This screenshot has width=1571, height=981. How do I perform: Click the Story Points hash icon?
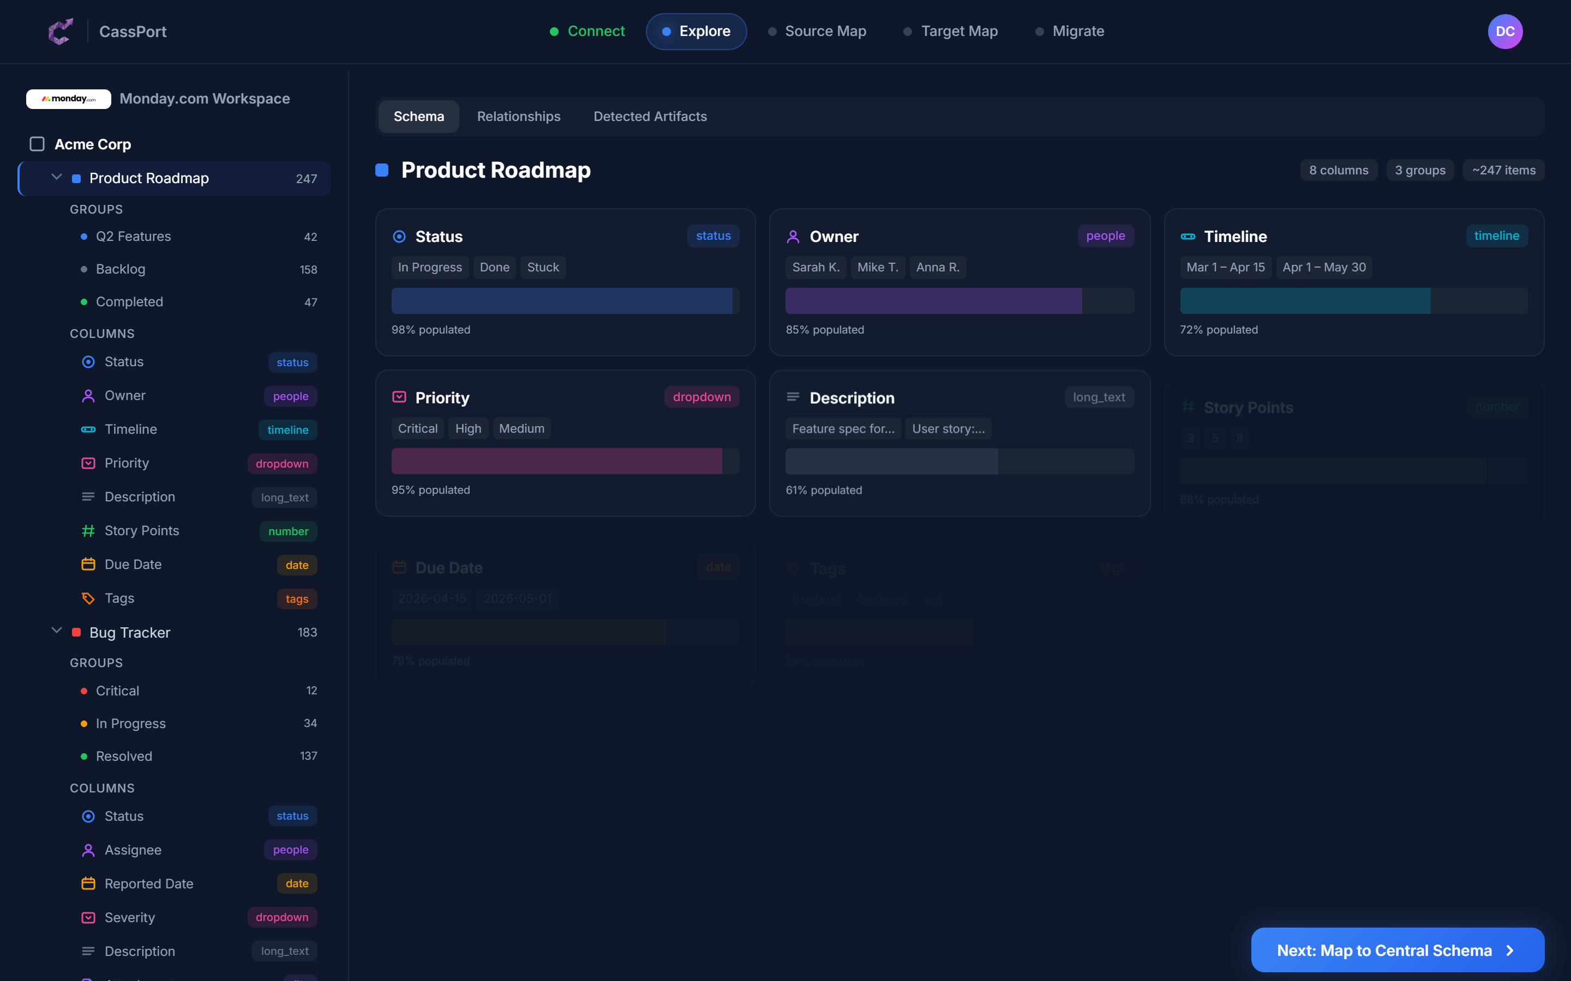click(x=88, y=531)
